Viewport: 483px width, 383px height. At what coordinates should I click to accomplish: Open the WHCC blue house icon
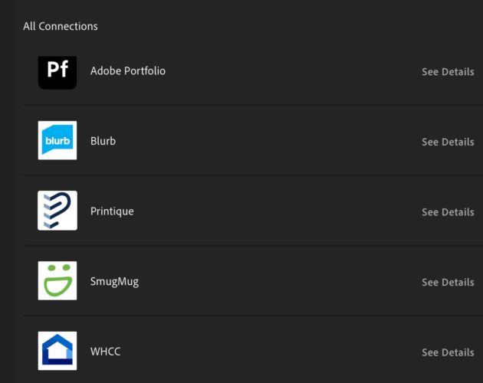58,351
